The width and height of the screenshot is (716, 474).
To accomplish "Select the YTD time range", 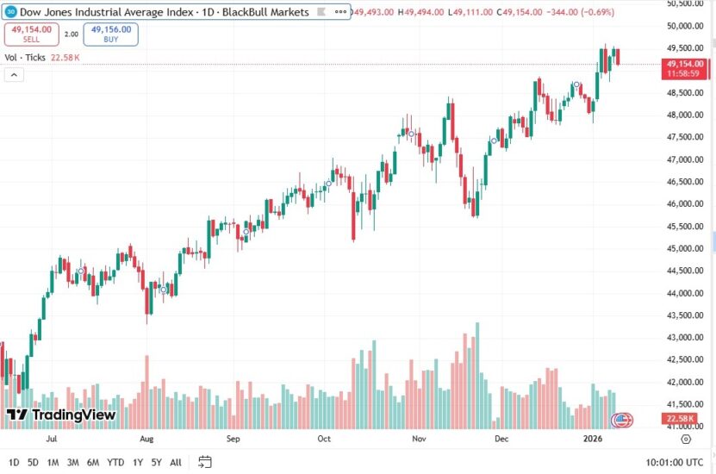I will tap(115, 462).
